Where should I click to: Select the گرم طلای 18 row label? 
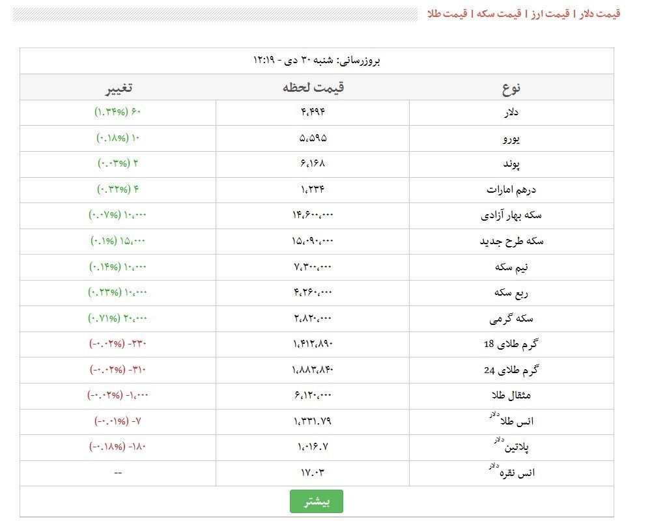511,344
